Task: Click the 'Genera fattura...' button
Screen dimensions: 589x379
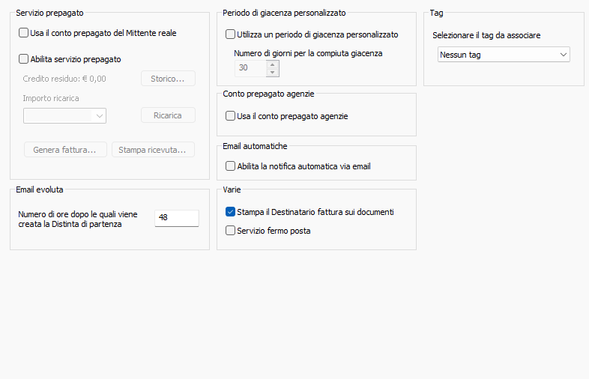Action: [65, 150]
